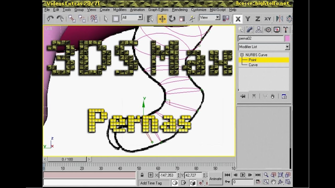335x188 pixels.
Task: Activate the Select and Scale tool
Action: 182,19
